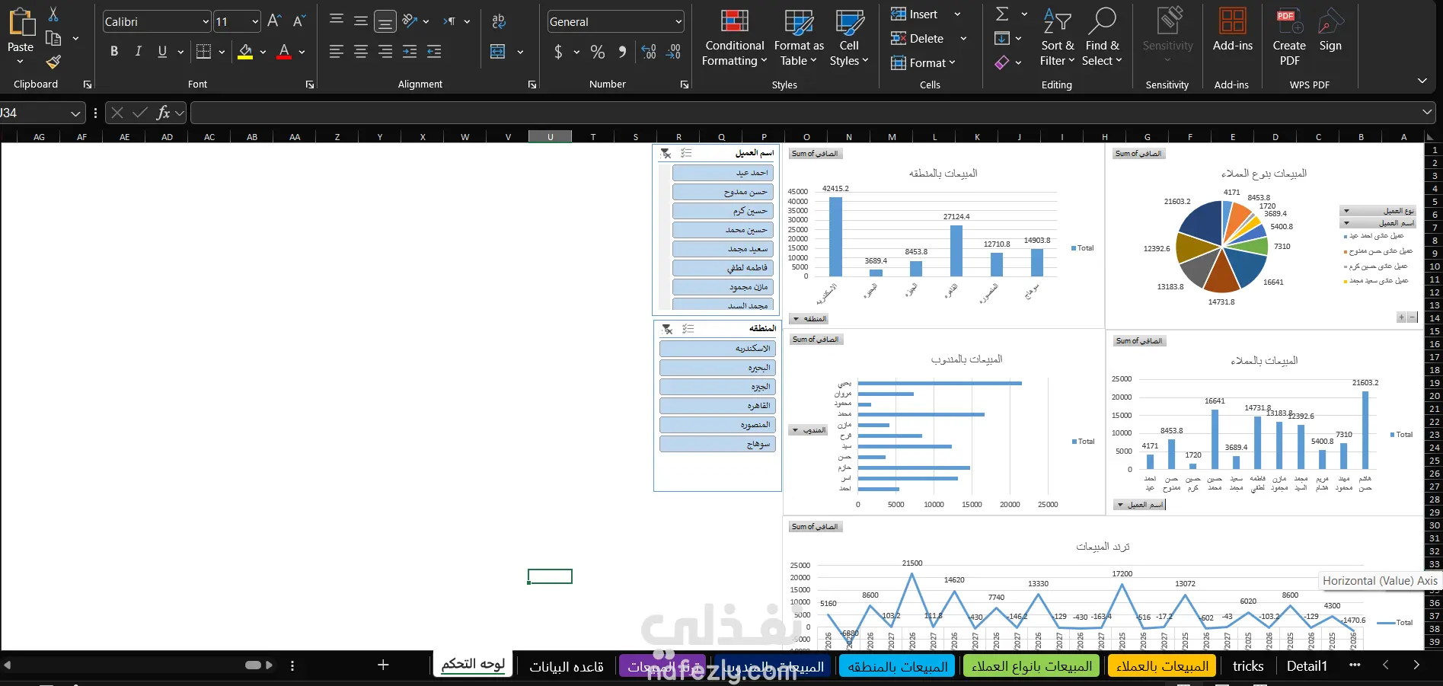Toggle Bold formatting

coord(114,51)
